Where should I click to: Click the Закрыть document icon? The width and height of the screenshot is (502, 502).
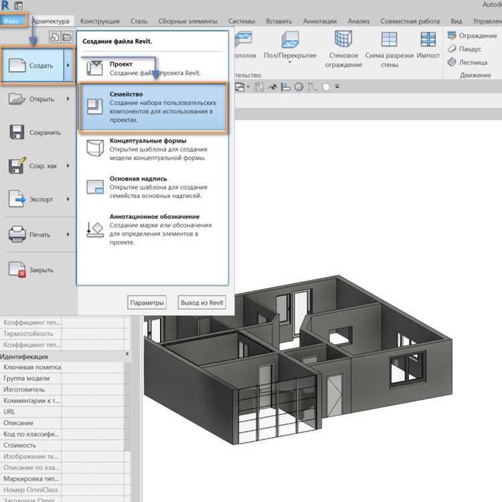[x=17, y=269]
